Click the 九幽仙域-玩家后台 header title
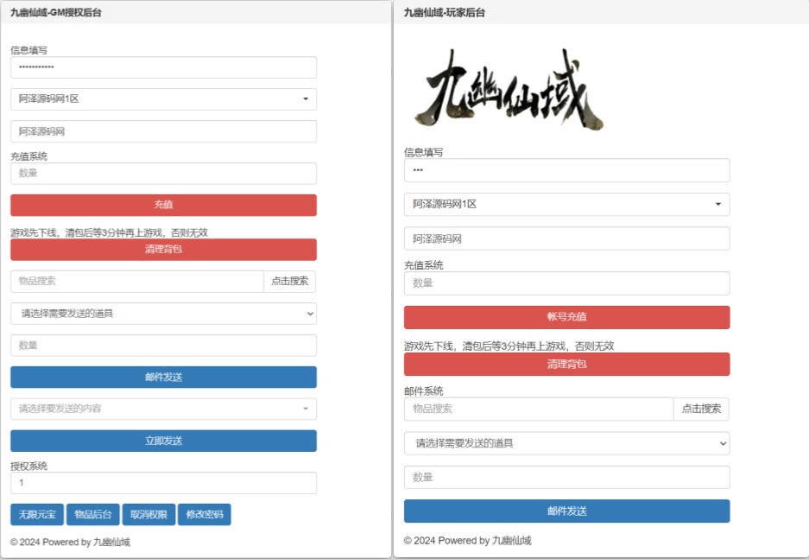 click(x=445, y=12)
